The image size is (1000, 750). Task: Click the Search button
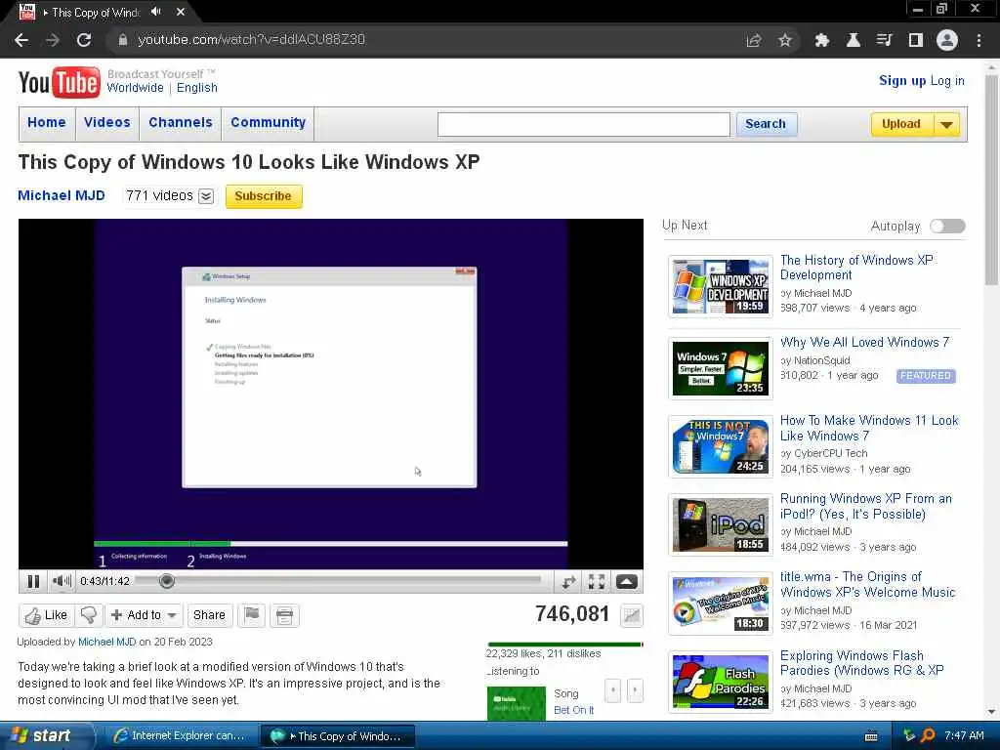[x=766, y=124]
